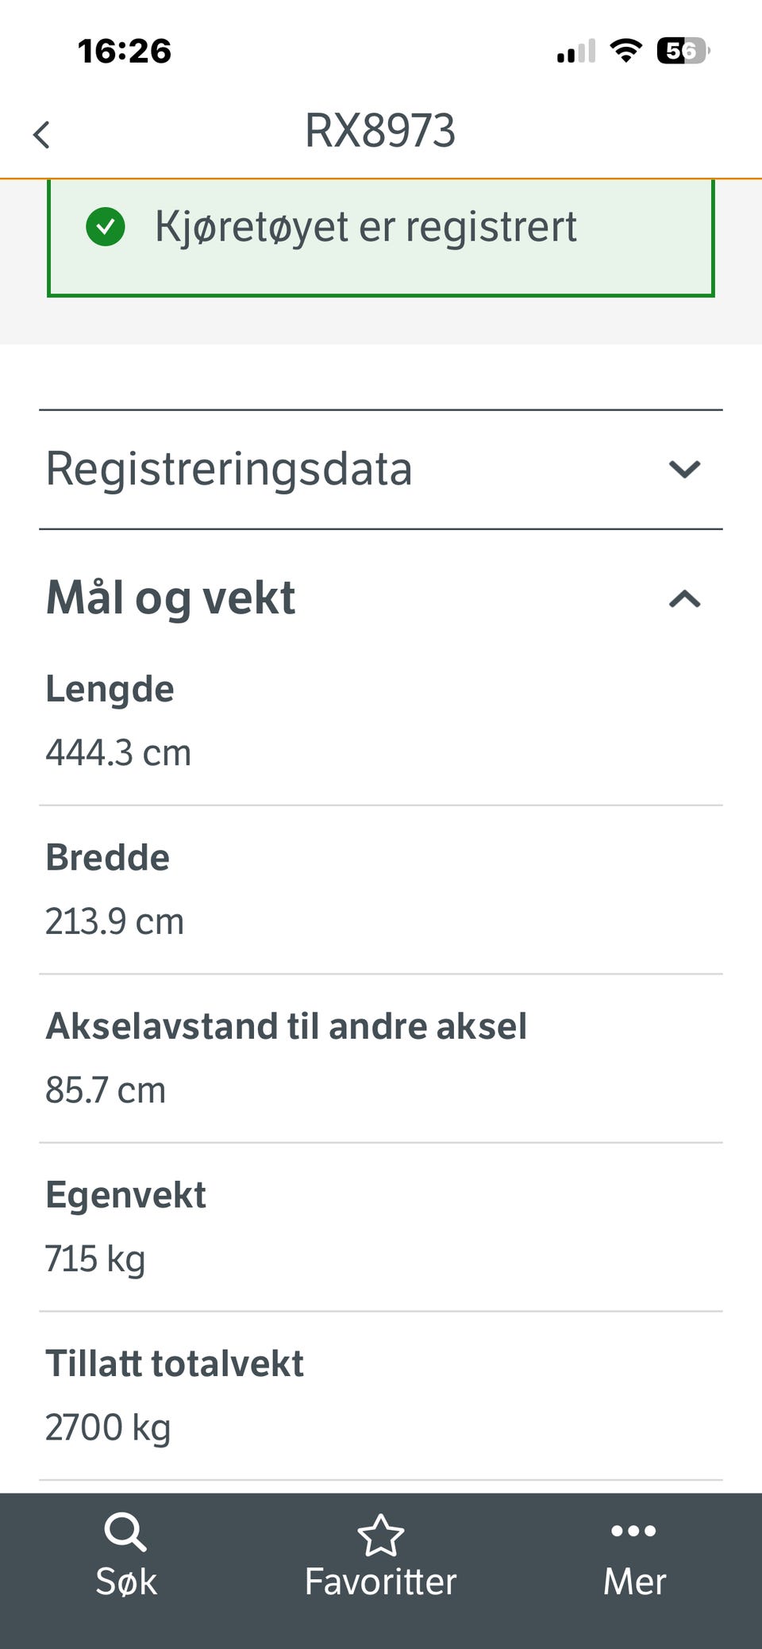Image resolution: width=762 pixels, height=1649 pixels.
Task: Switch to the Favoritter tab label
Action: 381,1582
